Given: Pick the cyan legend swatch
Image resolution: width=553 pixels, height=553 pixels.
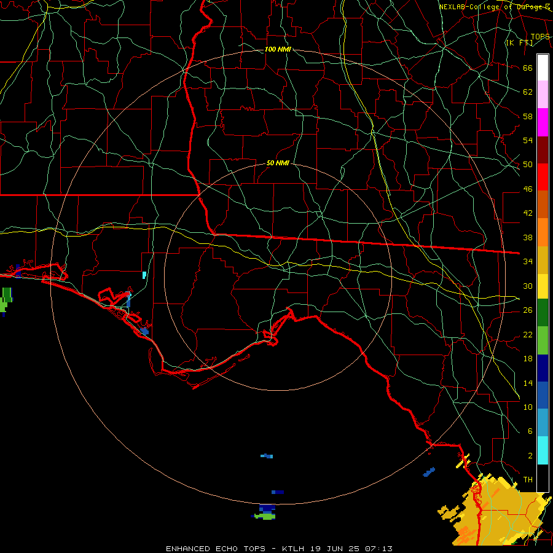Looking at the screenshot, I should click(543, 450).
